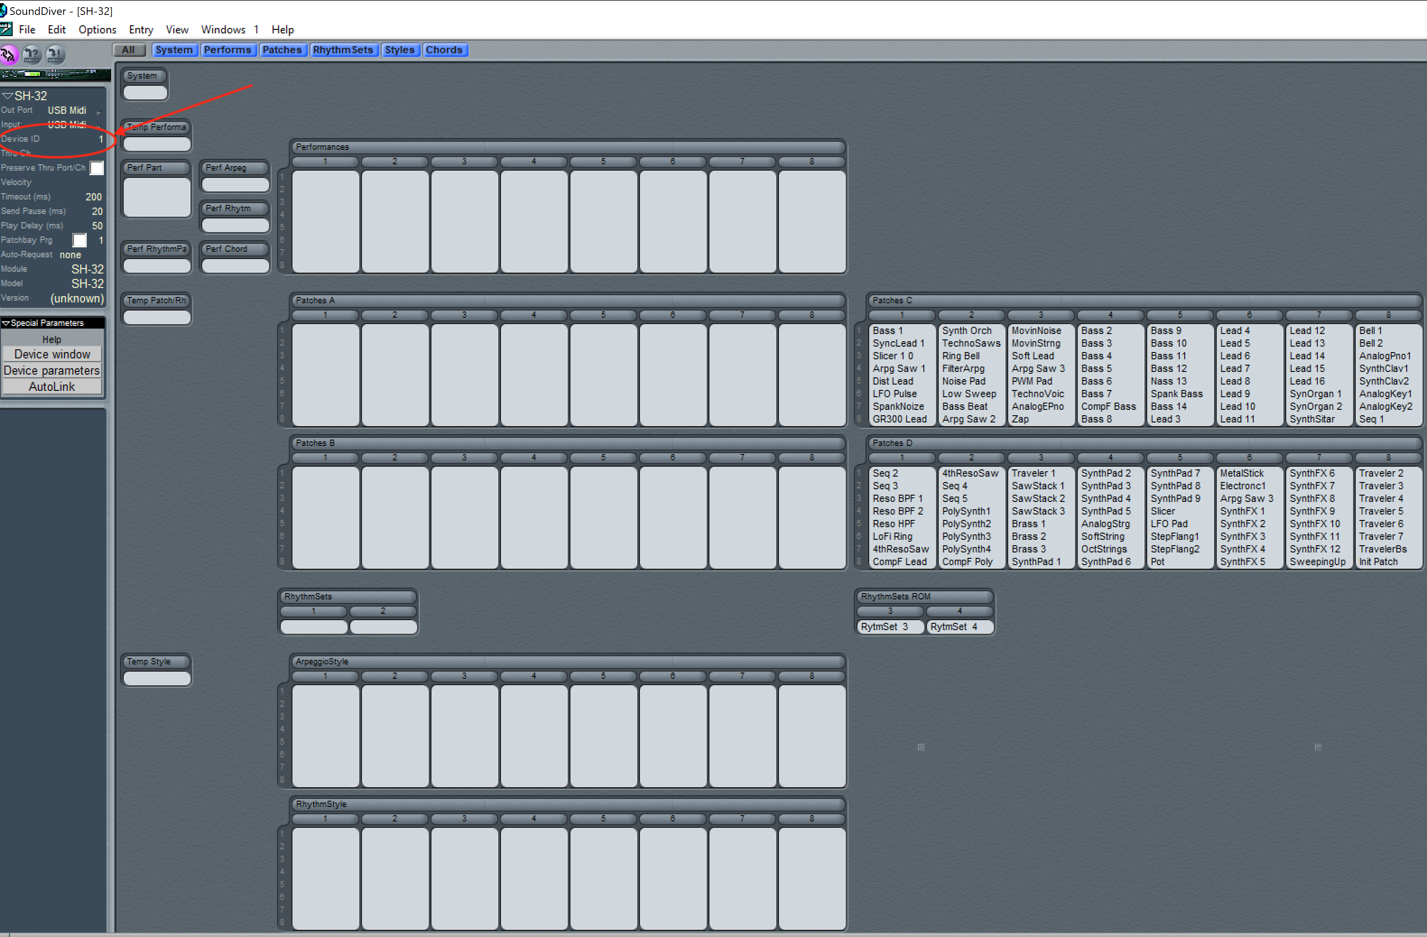Toggle the All filter button
The image size is (1427, 937).
129,50
